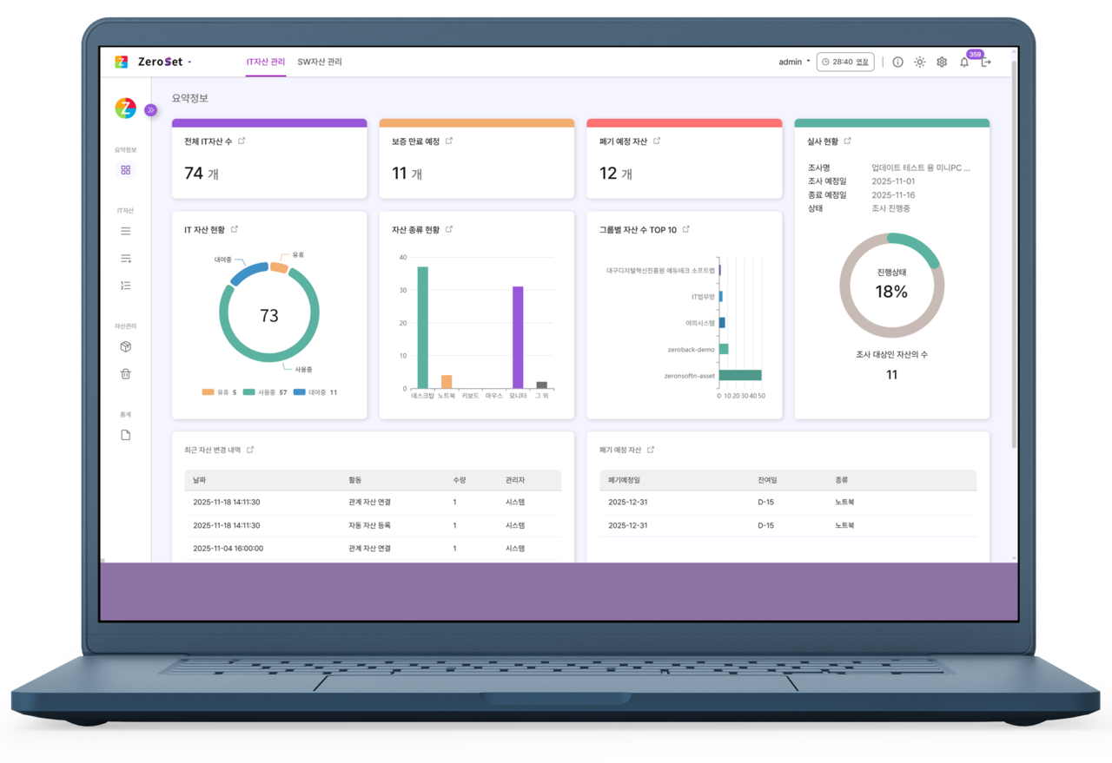Viewport: 1112px width, 763px height.
Task: Click the 전체 IT자산 수 card title
Action: (x=208, y=141)
